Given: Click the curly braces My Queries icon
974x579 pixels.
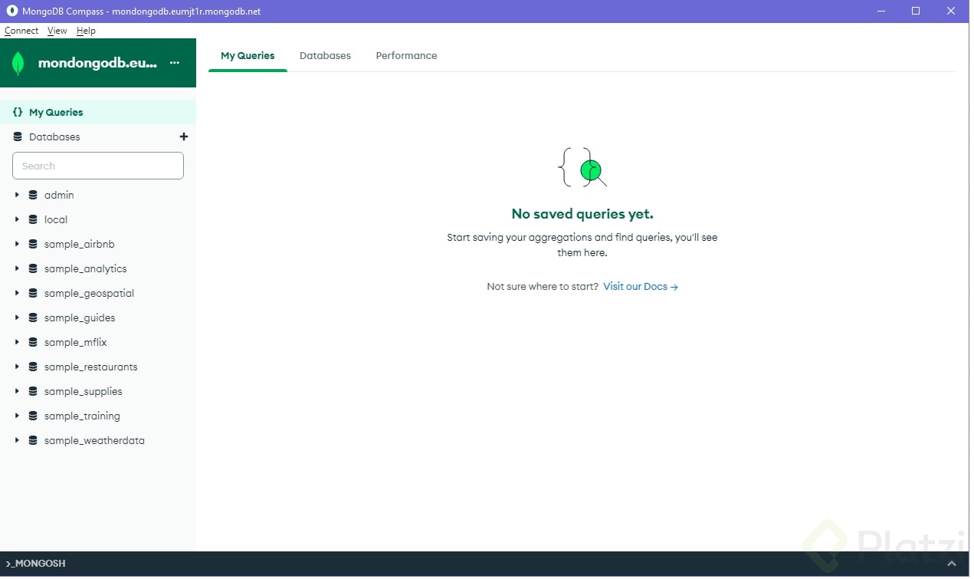Looking at the screenshot, I should coord(18,112).
